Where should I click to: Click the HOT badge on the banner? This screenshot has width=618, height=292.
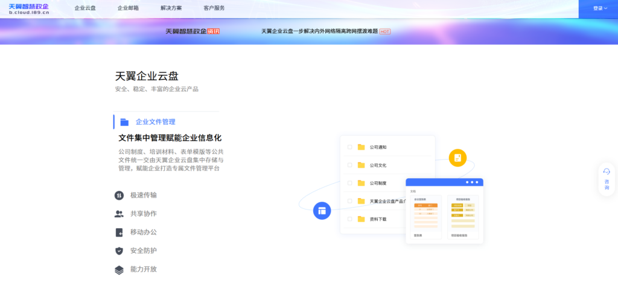click(x=384, y=31)
